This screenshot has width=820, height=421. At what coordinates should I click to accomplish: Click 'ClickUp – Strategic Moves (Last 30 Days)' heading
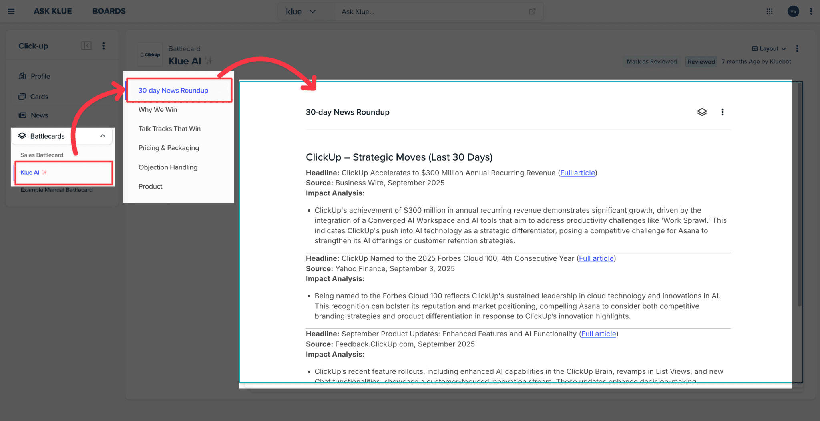click(x=399, y=157)
